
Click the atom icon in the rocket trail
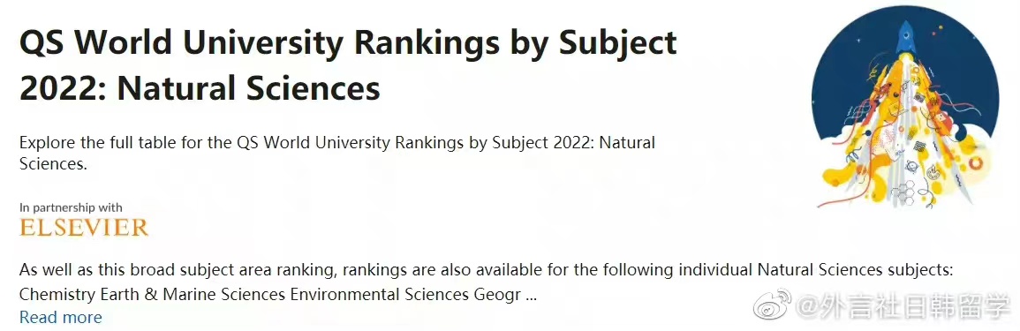coord(912,166)
